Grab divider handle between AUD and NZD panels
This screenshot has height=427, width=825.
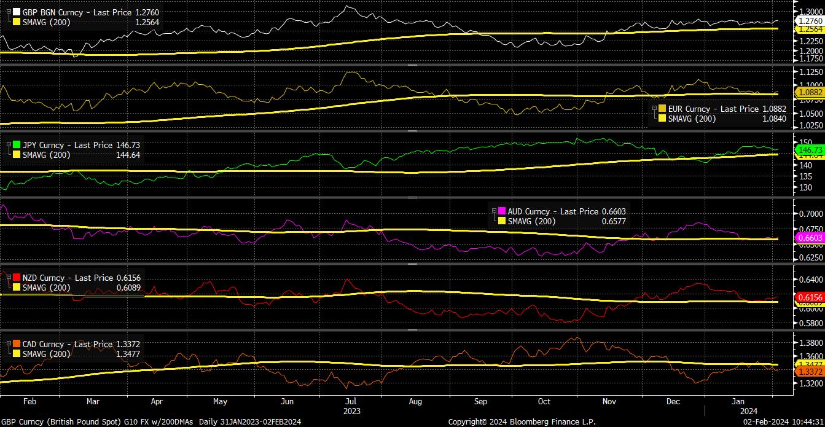click(x=412, y=264)
